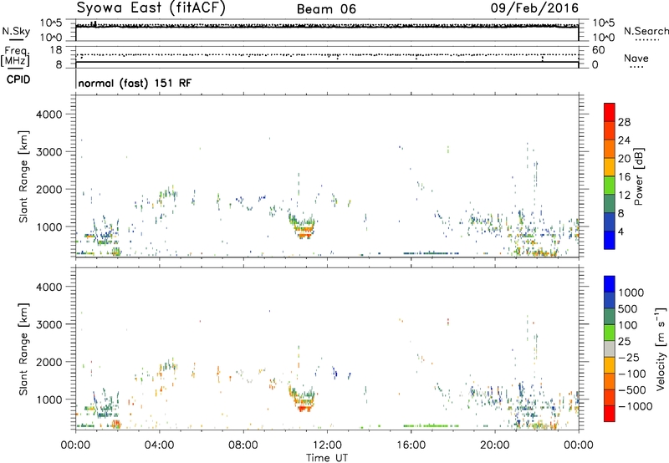Click the 2000 tick on velocity panel axis

coord(49,362)
